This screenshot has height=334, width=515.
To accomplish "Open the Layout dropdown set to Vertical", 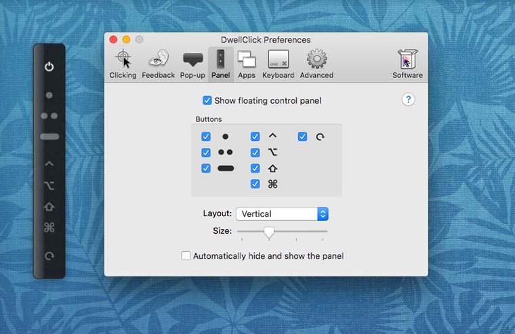I will pyautogui.click(x=282, y=214).
